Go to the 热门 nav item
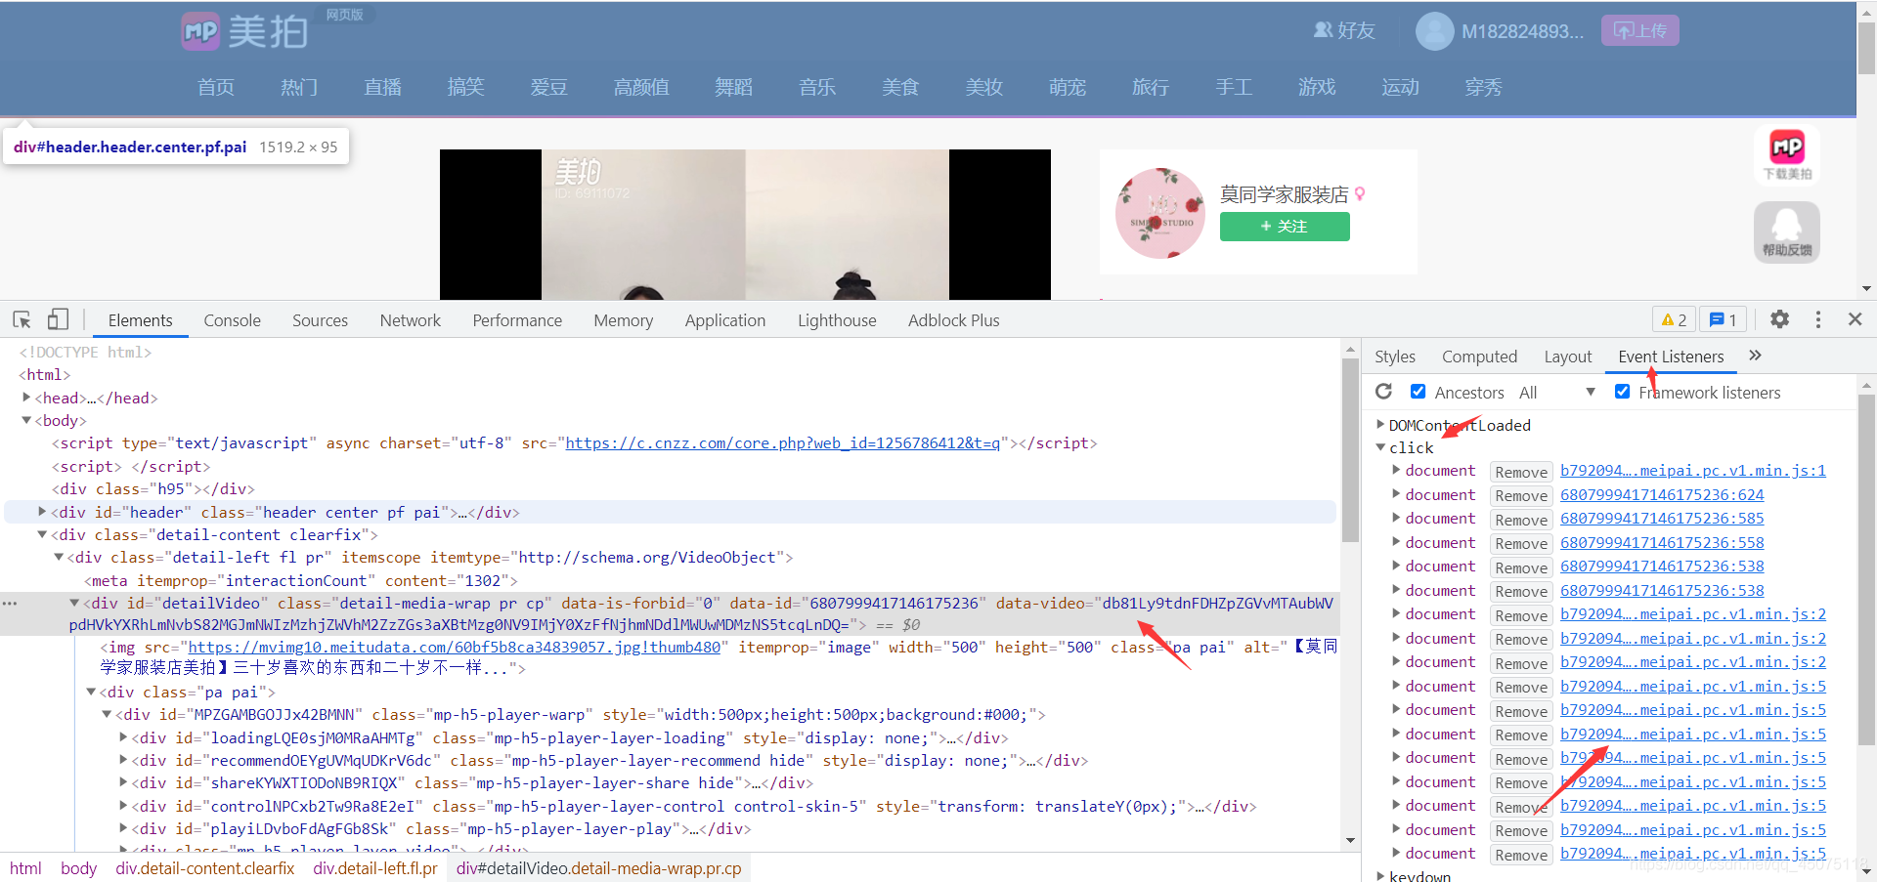1877x882 pixels. (299, 87)
